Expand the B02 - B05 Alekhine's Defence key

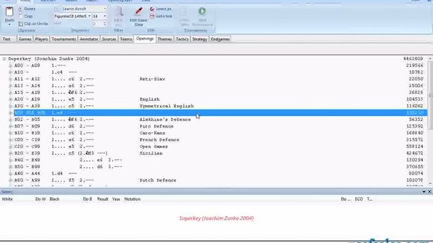(x=10, y=119)
